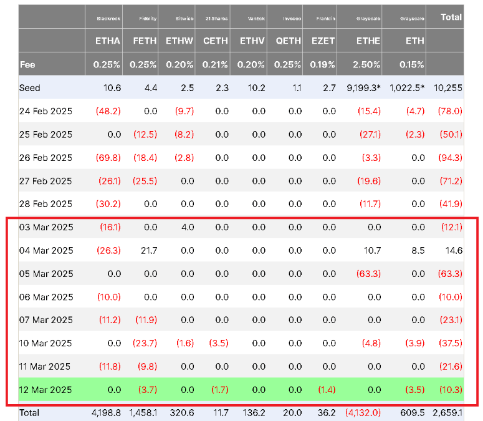Click the (71.2) total value
Image resolution: width=483 pixels, height=421 pixels.
coord(451,181)
